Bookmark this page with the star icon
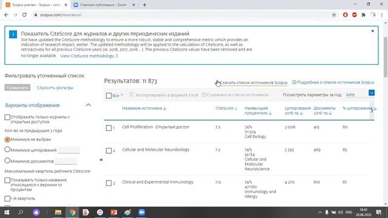388x218 pixels. (x=334, y=15)
